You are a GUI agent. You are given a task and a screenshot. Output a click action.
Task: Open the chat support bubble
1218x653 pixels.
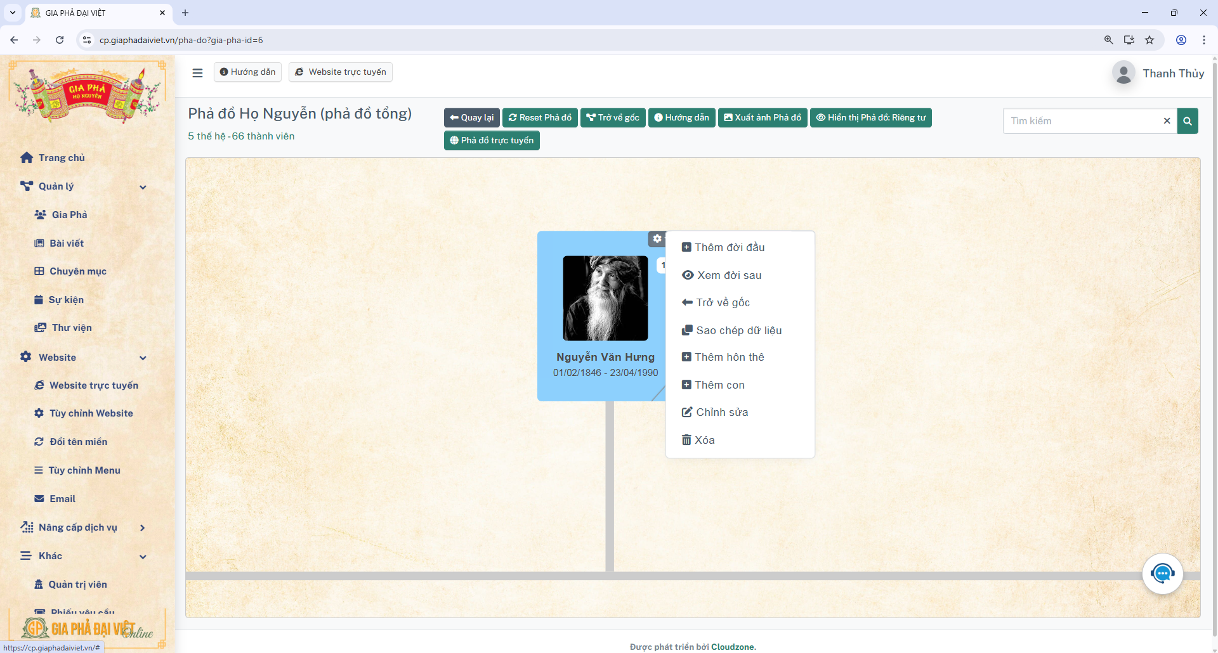pos(1162,574)
